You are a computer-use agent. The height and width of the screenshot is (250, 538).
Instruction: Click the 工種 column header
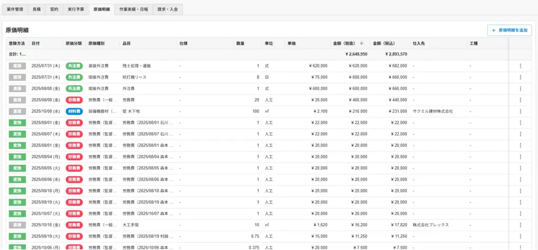[474, 44]
